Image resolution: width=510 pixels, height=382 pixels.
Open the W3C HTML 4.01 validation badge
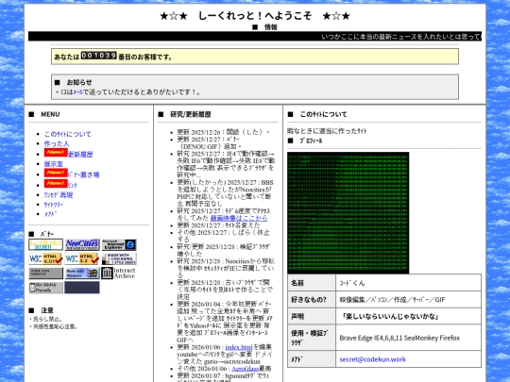(45, 258)
